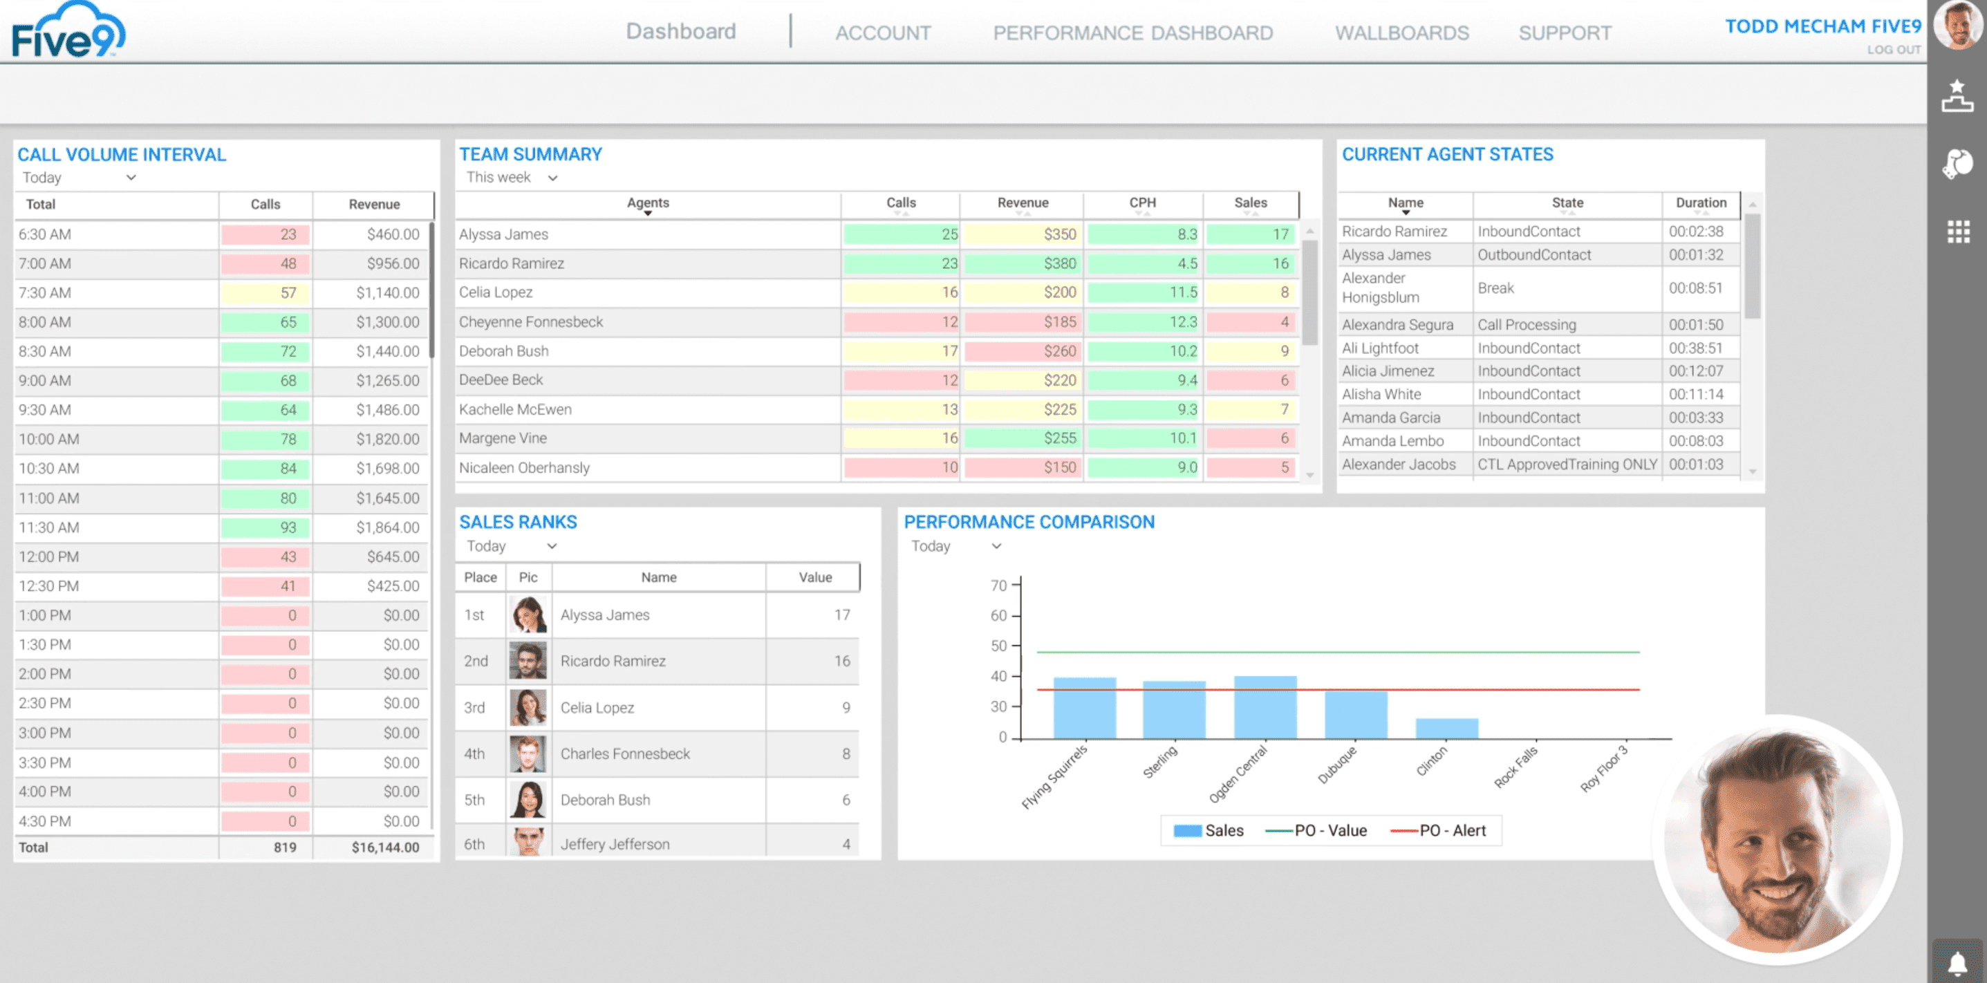The image size is (1987, 983).
Task: Open the Wallboards menu item
Action: coord(1401,33)
